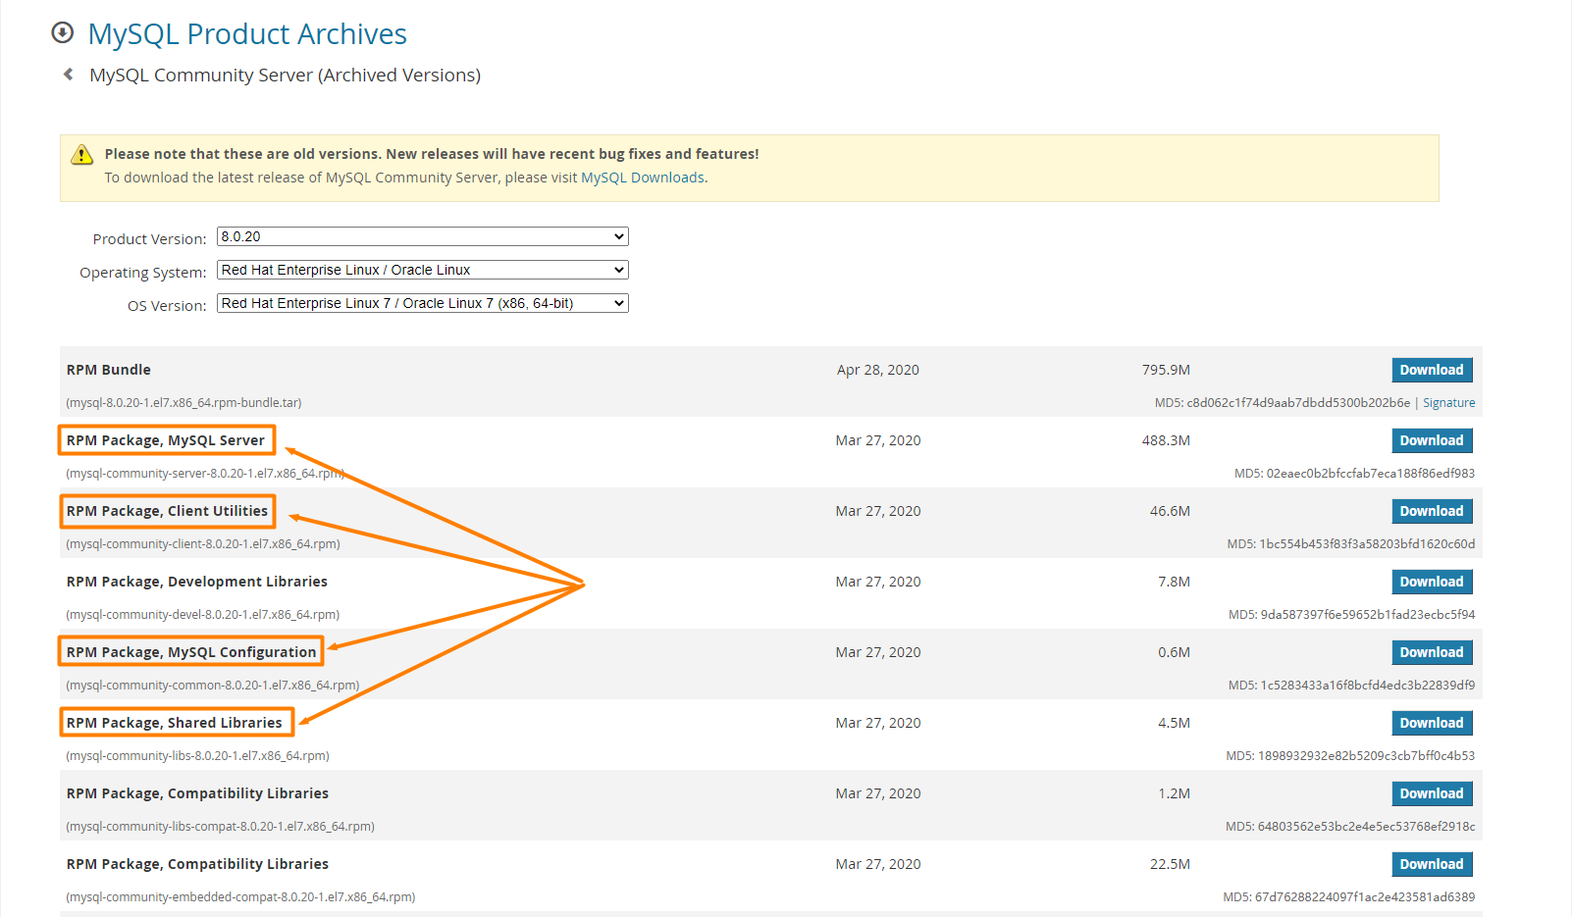Click the 'Product Version:' label

pos(149,239)
